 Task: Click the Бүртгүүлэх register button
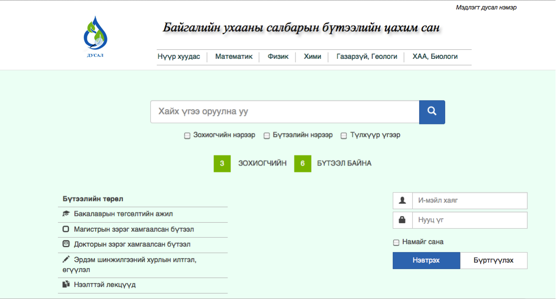493,261
